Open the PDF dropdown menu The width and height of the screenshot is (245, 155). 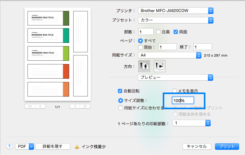[x=24, y=146]
